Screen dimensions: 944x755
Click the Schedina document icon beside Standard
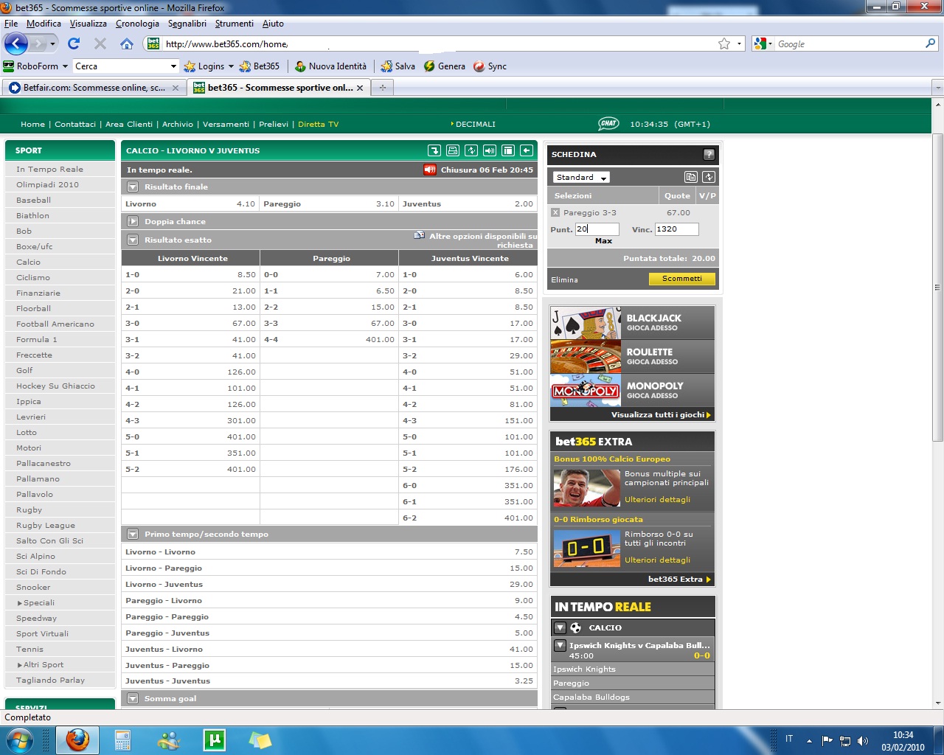pyautogui.click(x=691, y=177)
